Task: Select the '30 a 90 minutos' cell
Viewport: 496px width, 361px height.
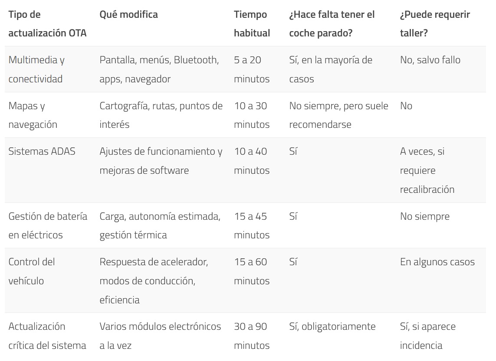Action: coord(252,336)
